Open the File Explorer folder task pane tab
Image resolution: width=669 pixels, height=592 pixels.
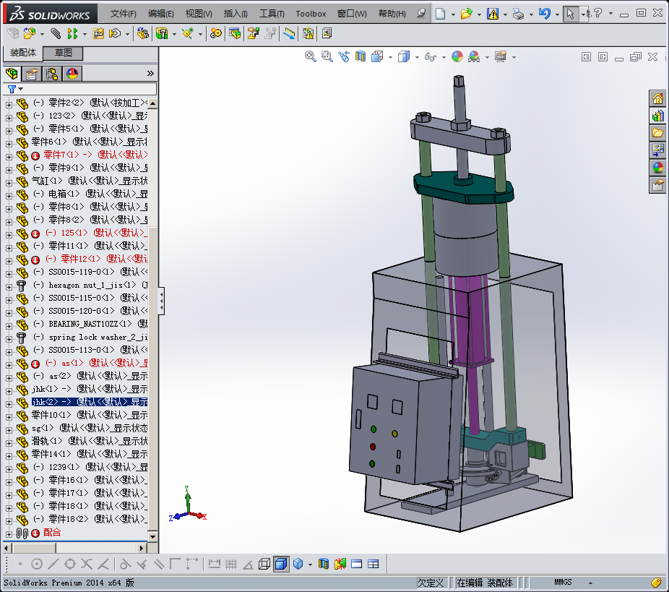[657, 133]
